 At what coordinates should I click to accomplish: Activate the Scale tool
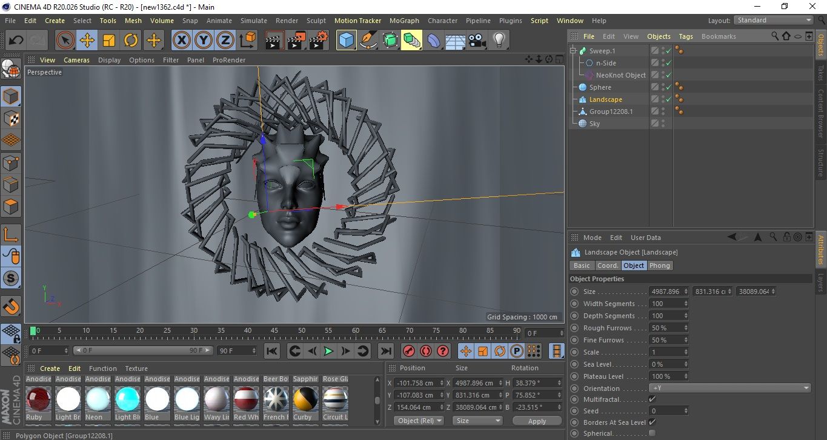[x=109, y=41]
